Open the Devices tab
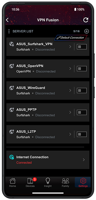The width and height of the screenshot is (96, 200). tap(30, 182)
